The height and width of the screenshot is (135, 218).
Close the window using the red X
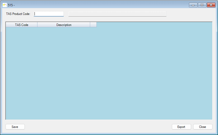pyautogui.click(x=211, y=5)
